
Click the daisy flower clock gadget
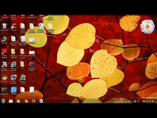point(148,27)
